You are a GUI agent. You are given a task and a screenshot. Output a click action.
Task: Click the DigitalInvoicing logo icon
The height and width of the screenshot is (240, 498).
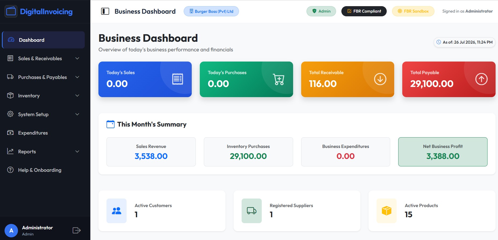coord(11,11)
